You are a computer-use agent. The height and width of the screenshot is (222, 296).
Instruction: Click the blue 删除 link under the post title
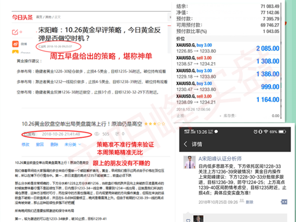tap(54, 144)
